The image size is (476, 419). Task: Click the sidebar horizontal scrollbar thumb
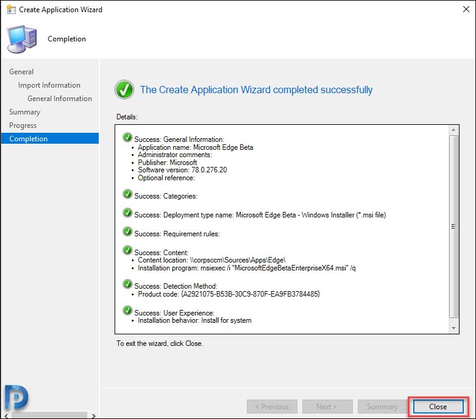click(x=49, y=416)
